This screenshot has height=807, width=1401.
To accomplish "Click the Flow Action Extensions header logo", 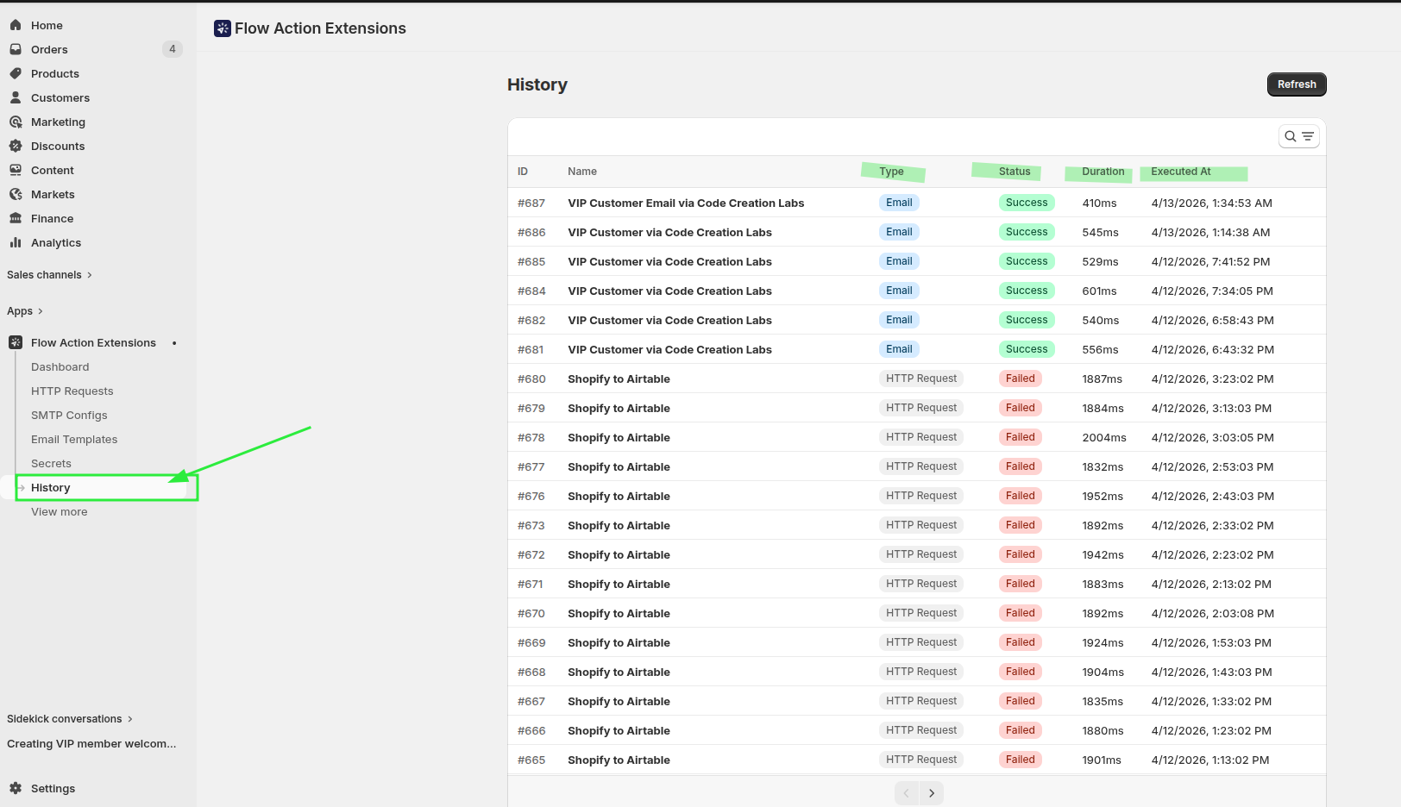I will [223, 28].
